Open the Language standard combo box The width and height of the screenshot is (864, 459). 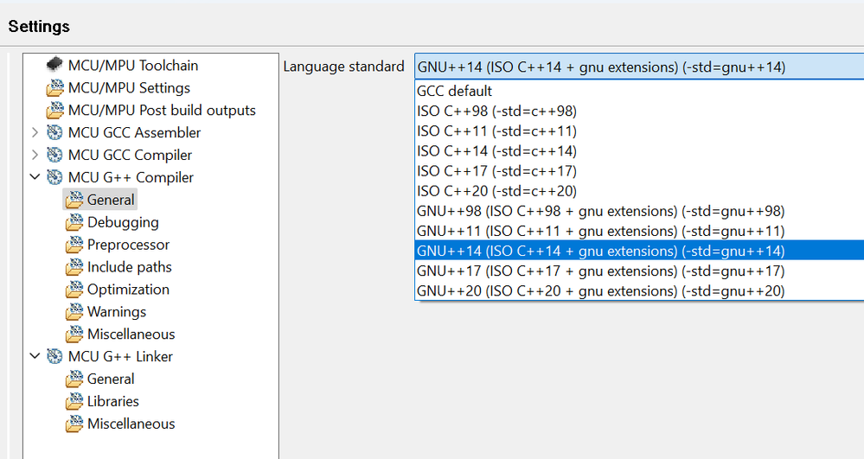pyautogui.click(x=639, y=67)
